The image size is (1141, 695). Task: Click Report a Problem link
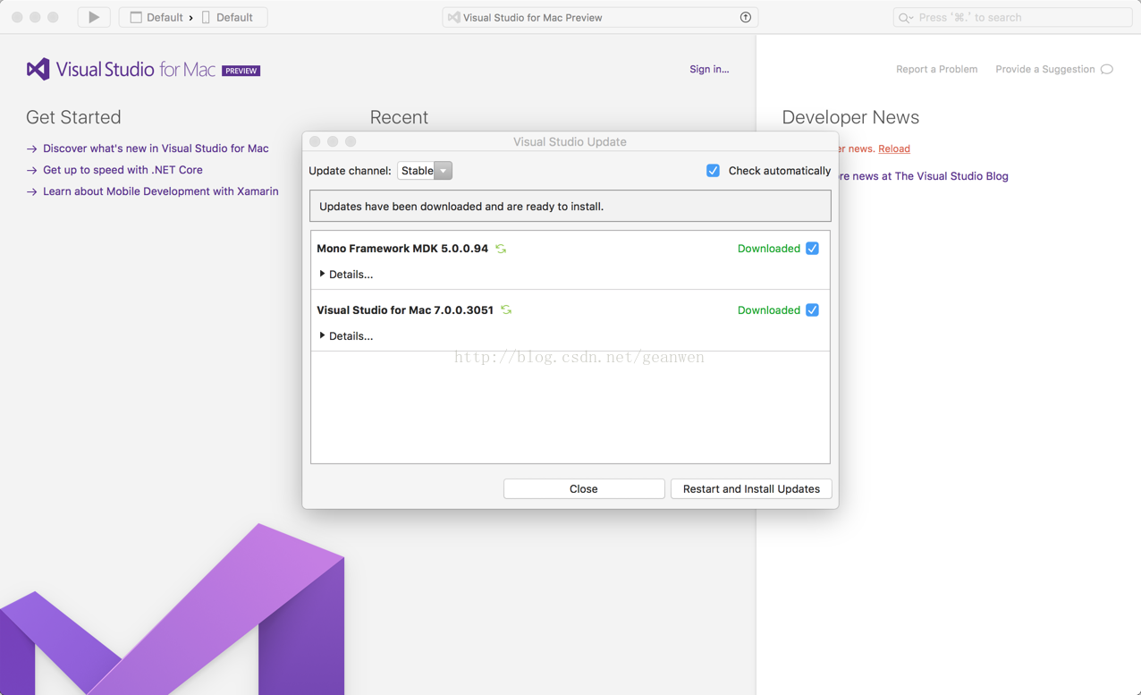[x=936, y=69]
